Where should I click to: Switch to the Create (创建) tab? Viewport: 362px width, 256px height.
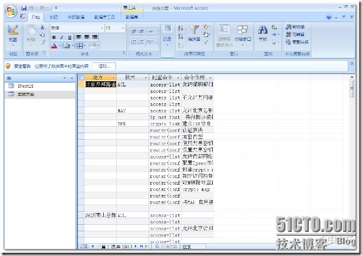[54, 17]
